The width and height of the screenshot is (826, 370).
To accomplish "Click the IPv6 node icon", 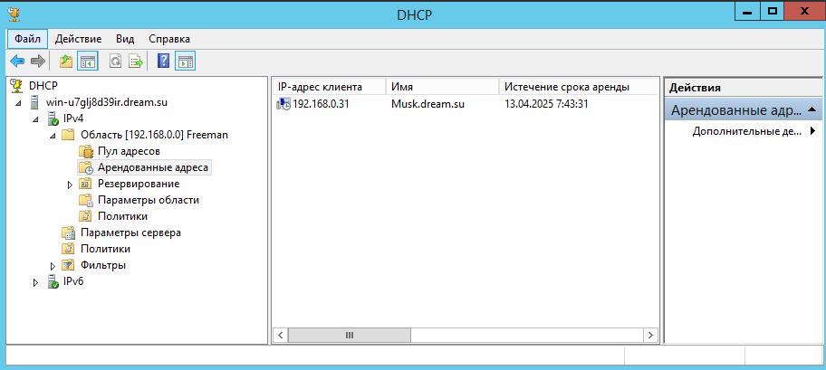I will (53, 281).
